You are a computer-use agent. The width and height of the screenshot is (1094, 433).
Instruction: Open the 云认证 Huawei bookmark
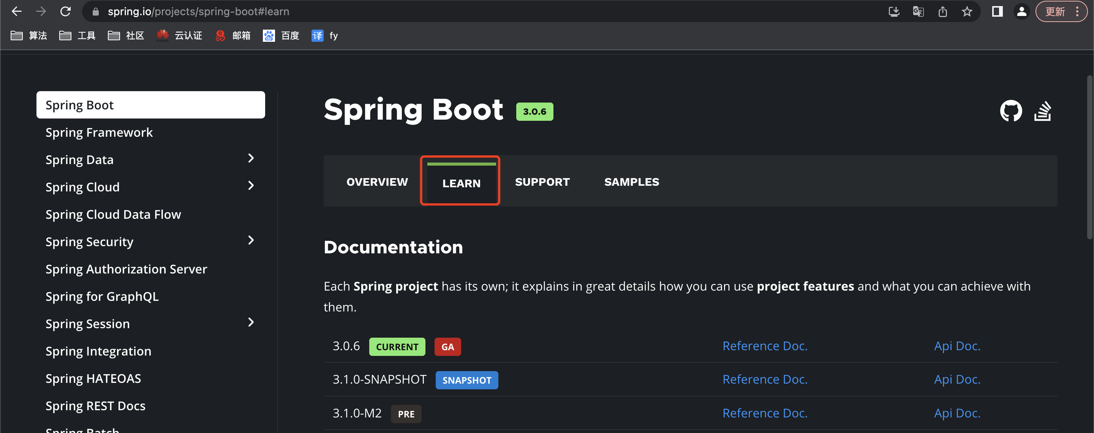[x=179, y=36]
